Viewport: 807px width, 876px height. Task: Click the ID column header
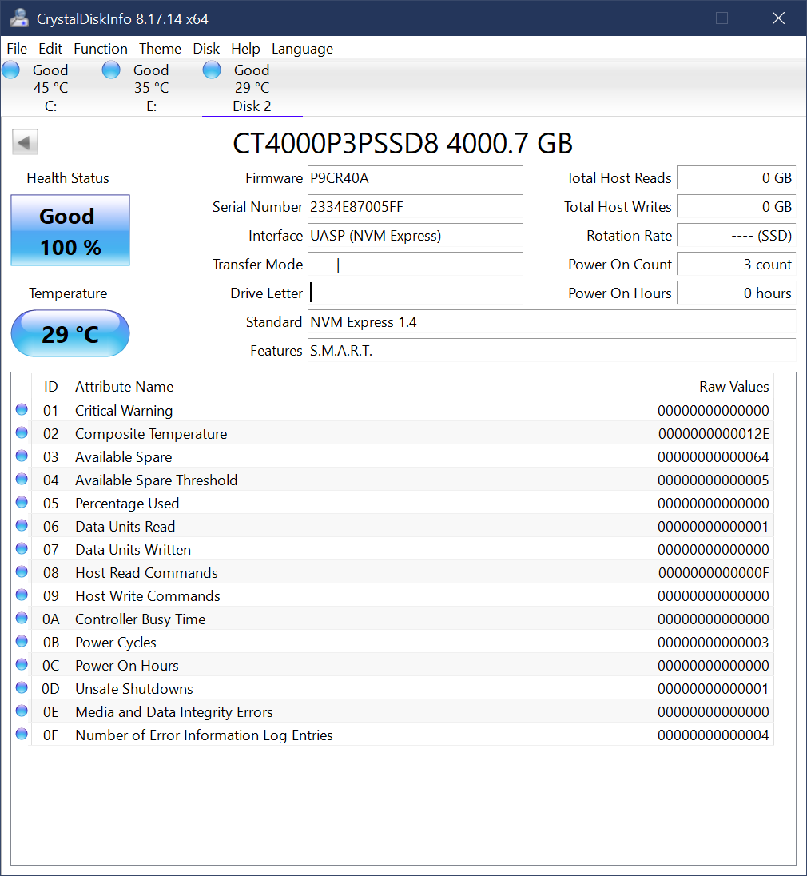(x=51, y=387)
